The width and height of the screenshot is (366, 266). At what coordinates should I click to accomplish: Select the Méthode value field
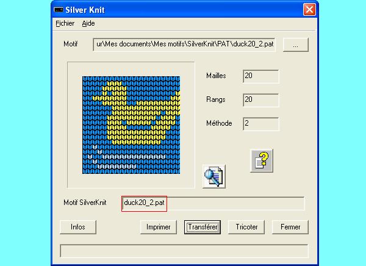pyautogui.click(x=260, y=124)
